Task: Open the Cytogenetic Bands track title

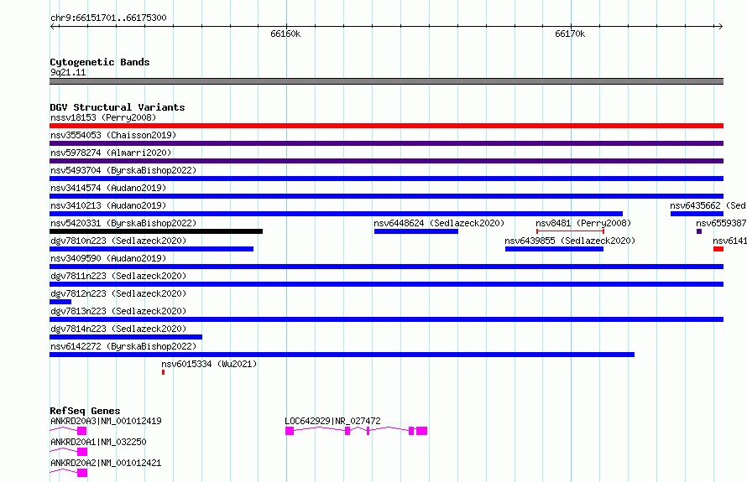Action: point(100,62)
